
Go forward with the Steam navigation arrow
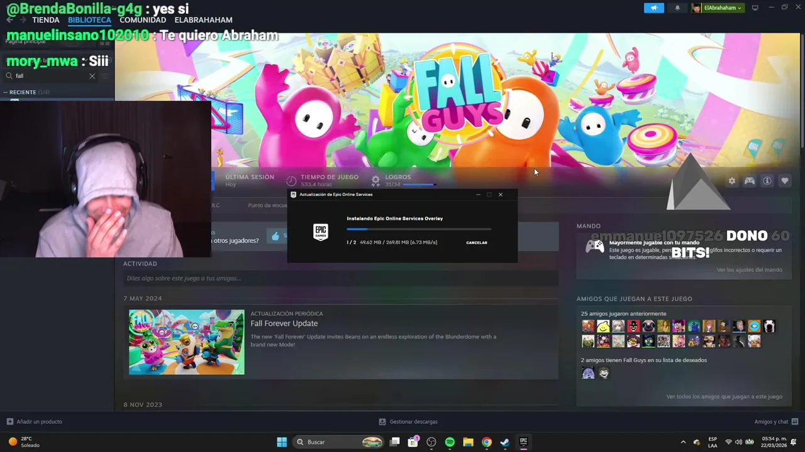tap(23, 20)
